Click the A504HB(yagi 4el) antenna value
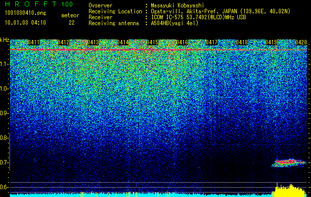 [175, 23]
